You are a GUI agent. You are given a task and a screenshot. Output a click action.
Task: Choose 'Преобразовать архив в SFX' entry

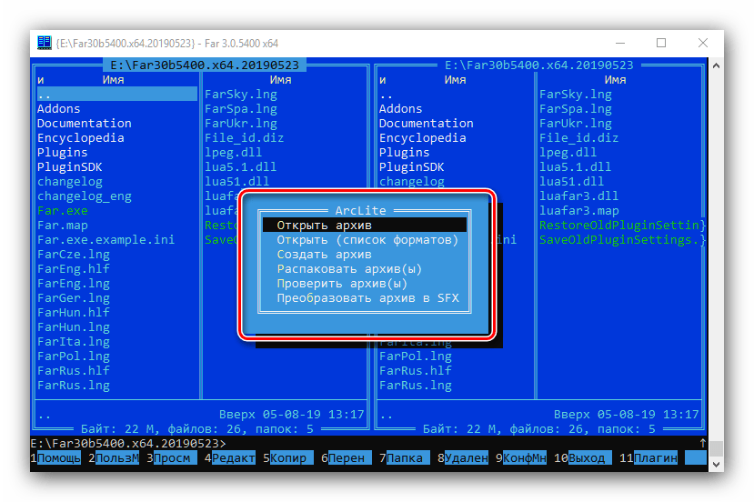tap(367, 298)
